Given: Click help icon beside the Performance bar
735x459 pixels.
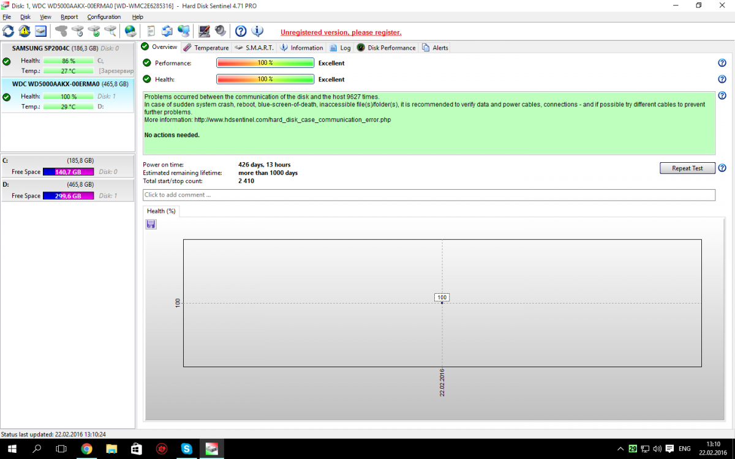Looking at the screenshot, I should (x=722, y=63).
